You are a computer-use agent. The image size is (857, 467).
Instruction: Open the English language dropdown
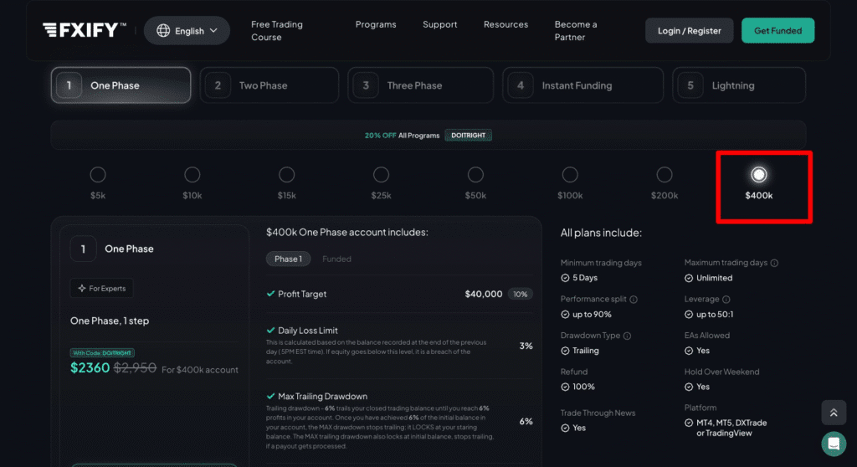pyautogui.click(x=187, y=31)
